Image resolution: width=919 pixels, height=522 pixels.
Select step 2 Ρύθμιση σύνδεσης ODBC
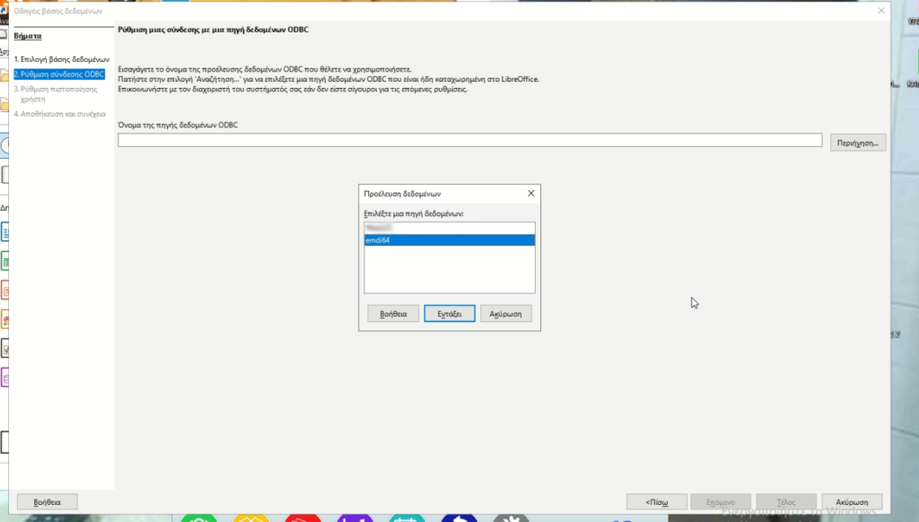59,74
